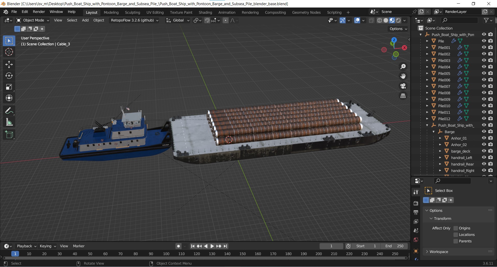Open the Object Mode dropdown
Viewport: 497px width, 267px height.
pos(33,20)
